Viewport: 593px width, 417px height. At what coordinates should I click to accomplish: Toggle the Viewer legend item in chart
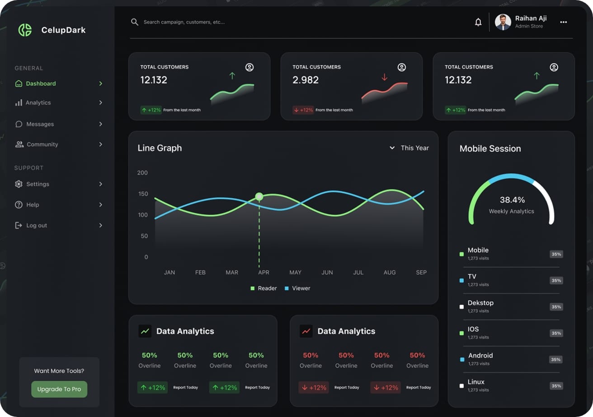[x=297, y=288]
